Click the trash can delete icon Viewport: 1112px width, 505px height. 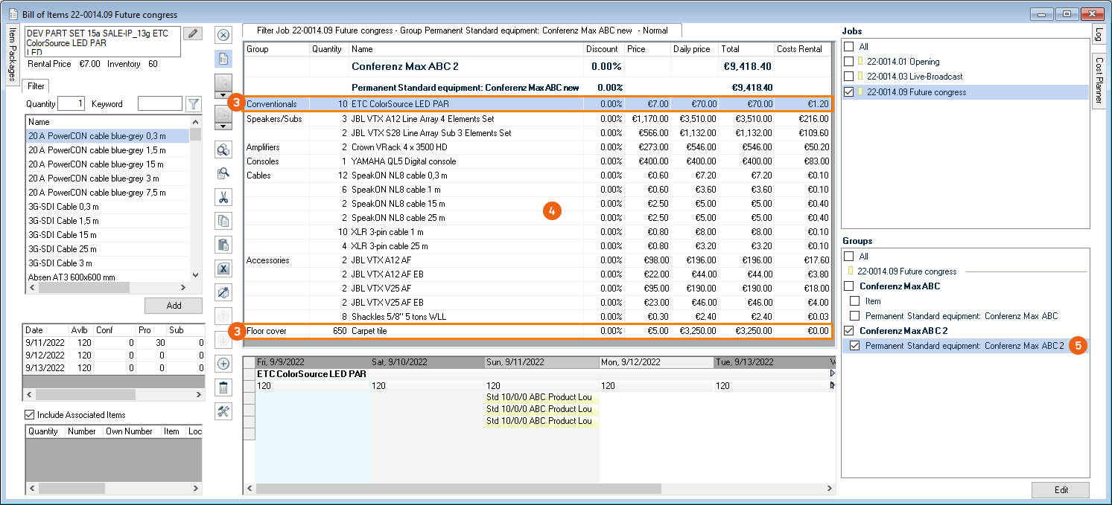[x=223, y=387]
